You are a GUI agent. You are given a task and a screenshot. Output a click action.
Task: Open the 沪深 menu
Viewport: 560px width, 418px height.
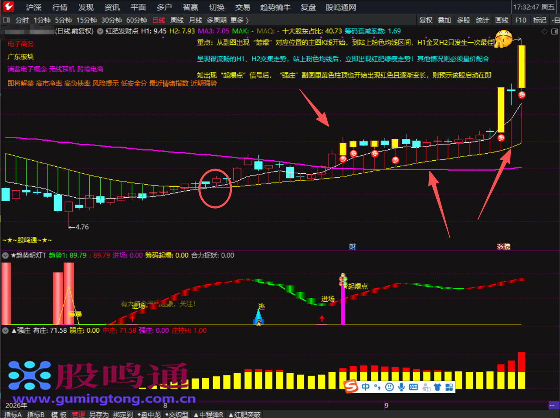click(34, 7)
